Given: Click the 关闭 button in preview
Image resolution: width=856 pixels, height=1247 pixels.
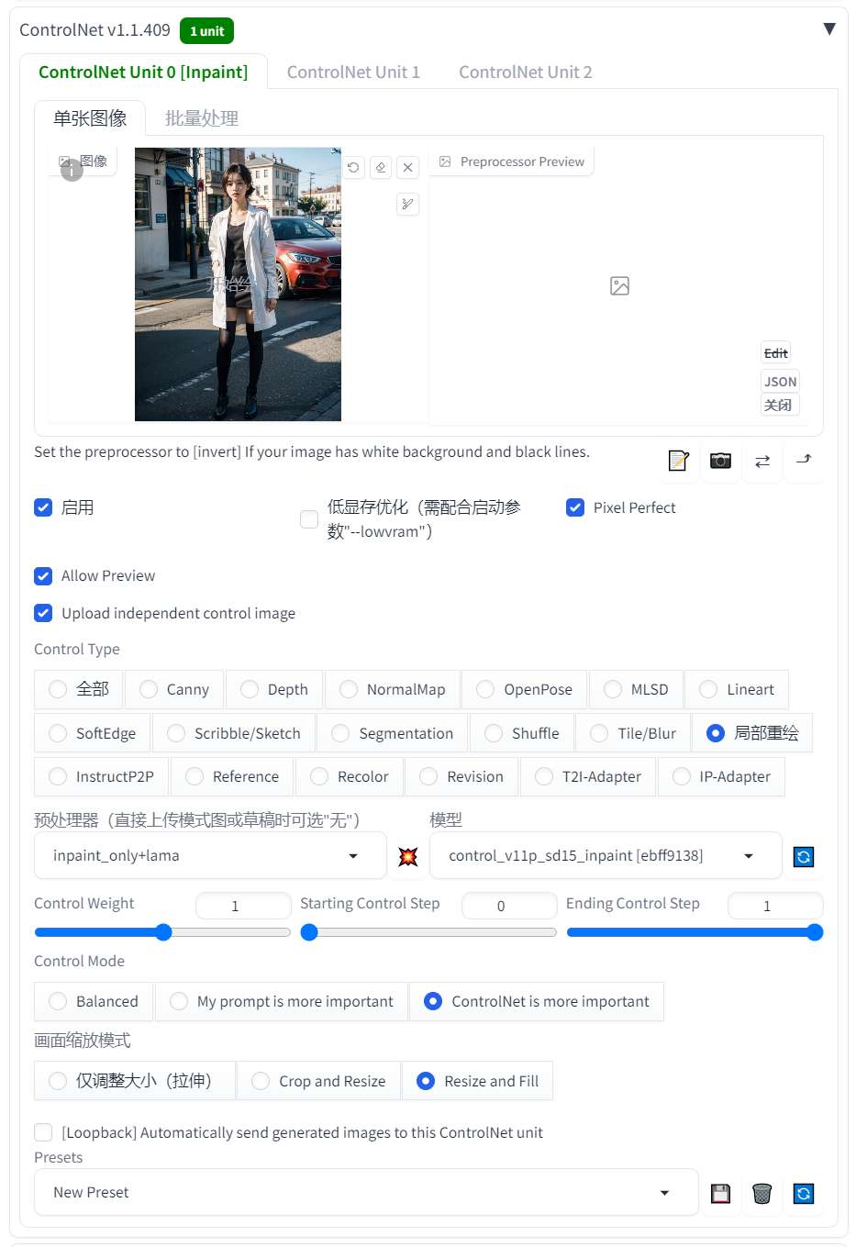Looking at the screenshot, I should (x=778, y=405).
